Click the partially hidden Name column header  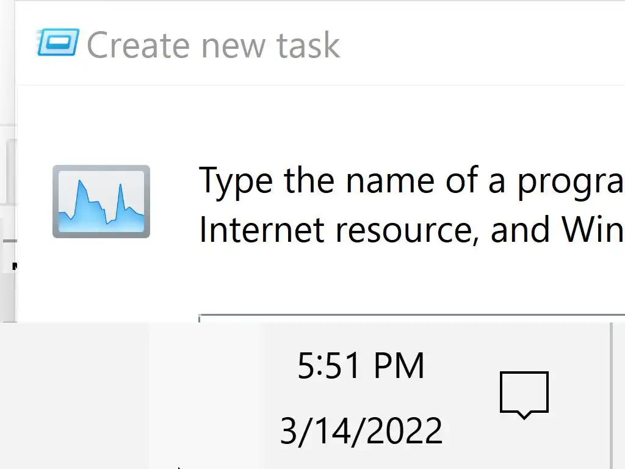pos(13,266)
